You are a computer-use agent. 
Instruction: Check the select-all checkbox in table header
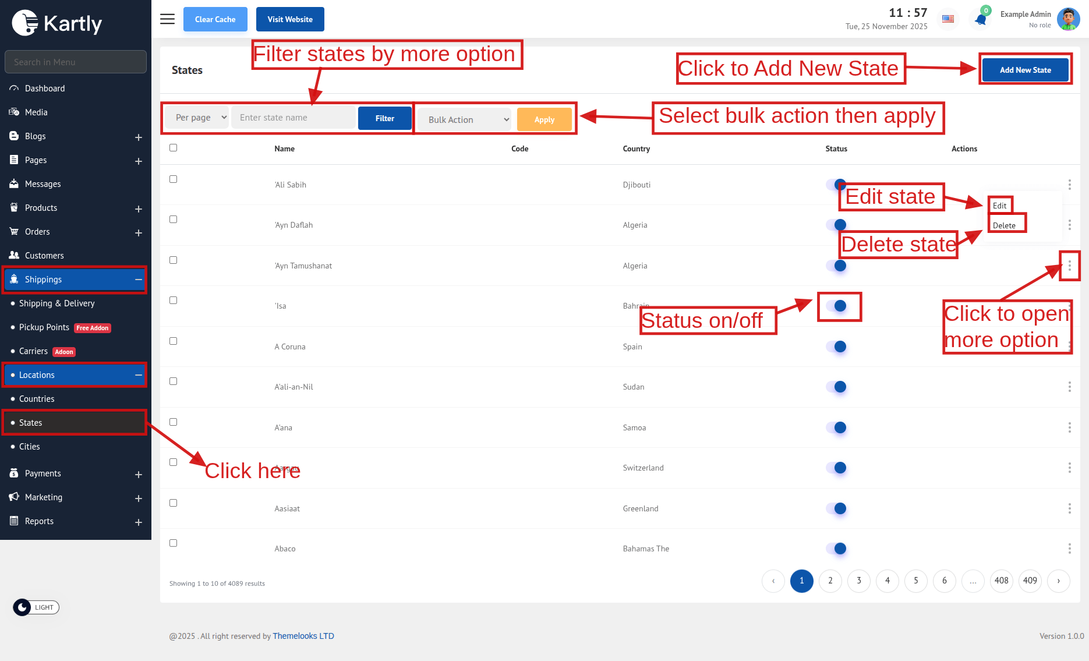click(x=173, y=148)
